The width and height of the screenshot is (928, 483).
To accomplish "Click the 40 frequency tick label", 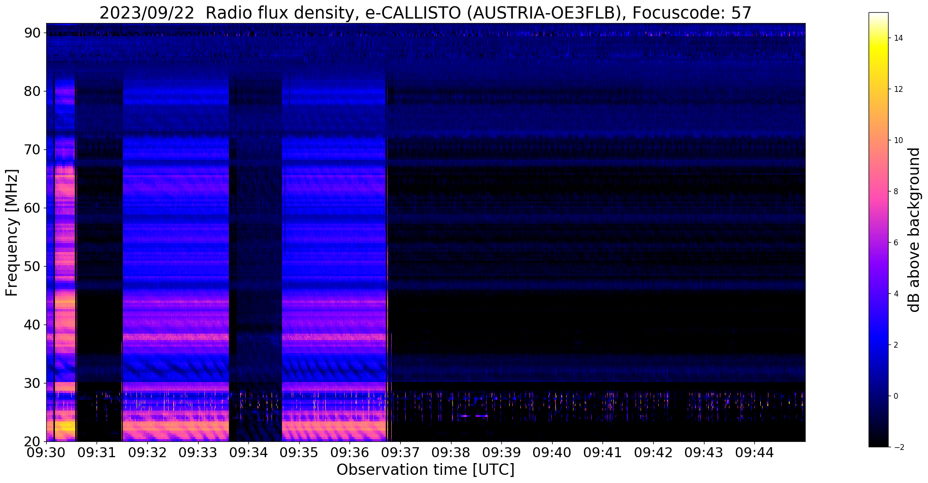I will point(32,325).
